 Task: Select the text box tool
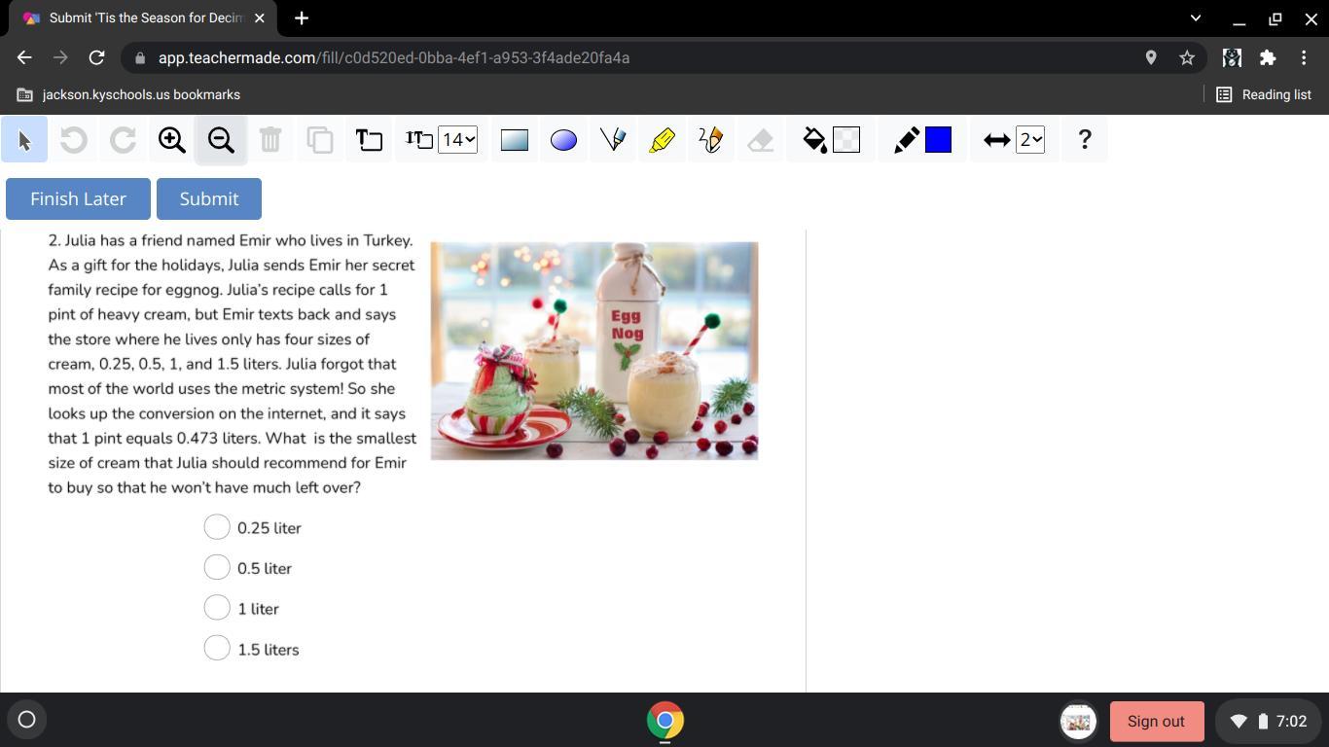click(369, 140)
